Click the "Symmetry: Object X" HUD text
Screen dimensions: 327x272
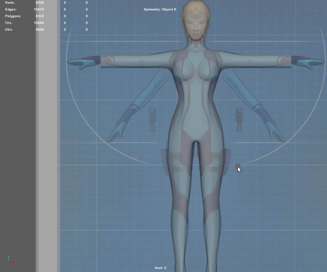[160, 9]
